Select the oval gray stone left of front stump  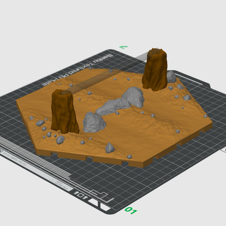coord(40,123)
